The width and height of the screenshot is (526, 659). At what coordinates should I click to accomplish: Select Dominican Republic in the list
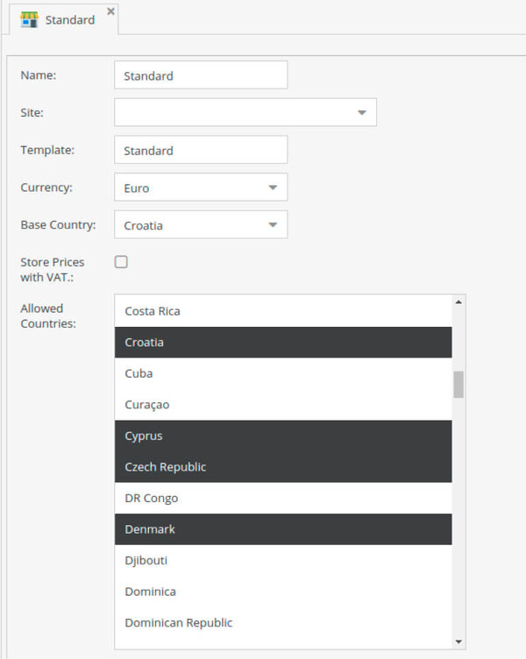(x=283, y=622)
